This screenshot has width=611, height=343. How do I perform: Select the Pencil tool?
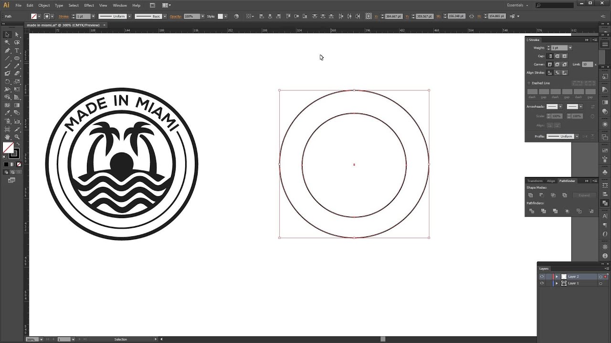tap(17, 66)
